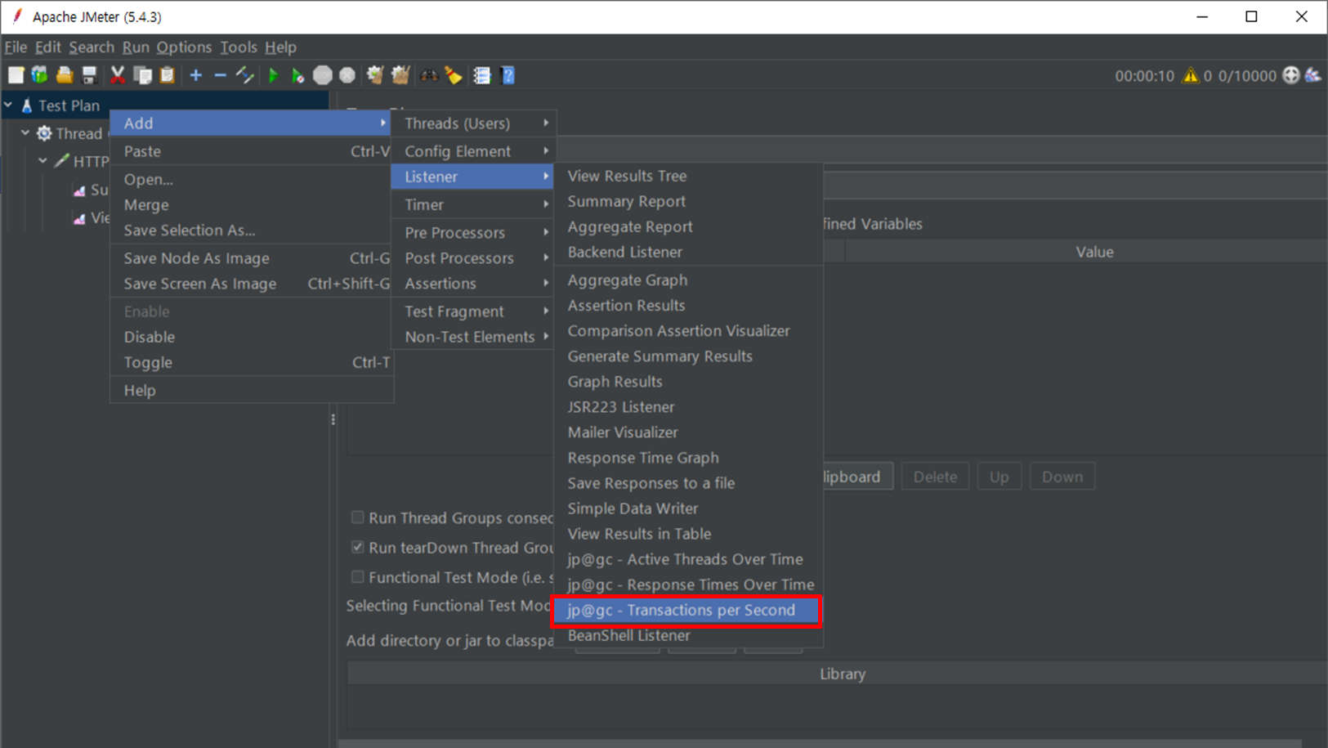
Task: Enable Functional Test Mode checkbox
Action: [357, 576]
